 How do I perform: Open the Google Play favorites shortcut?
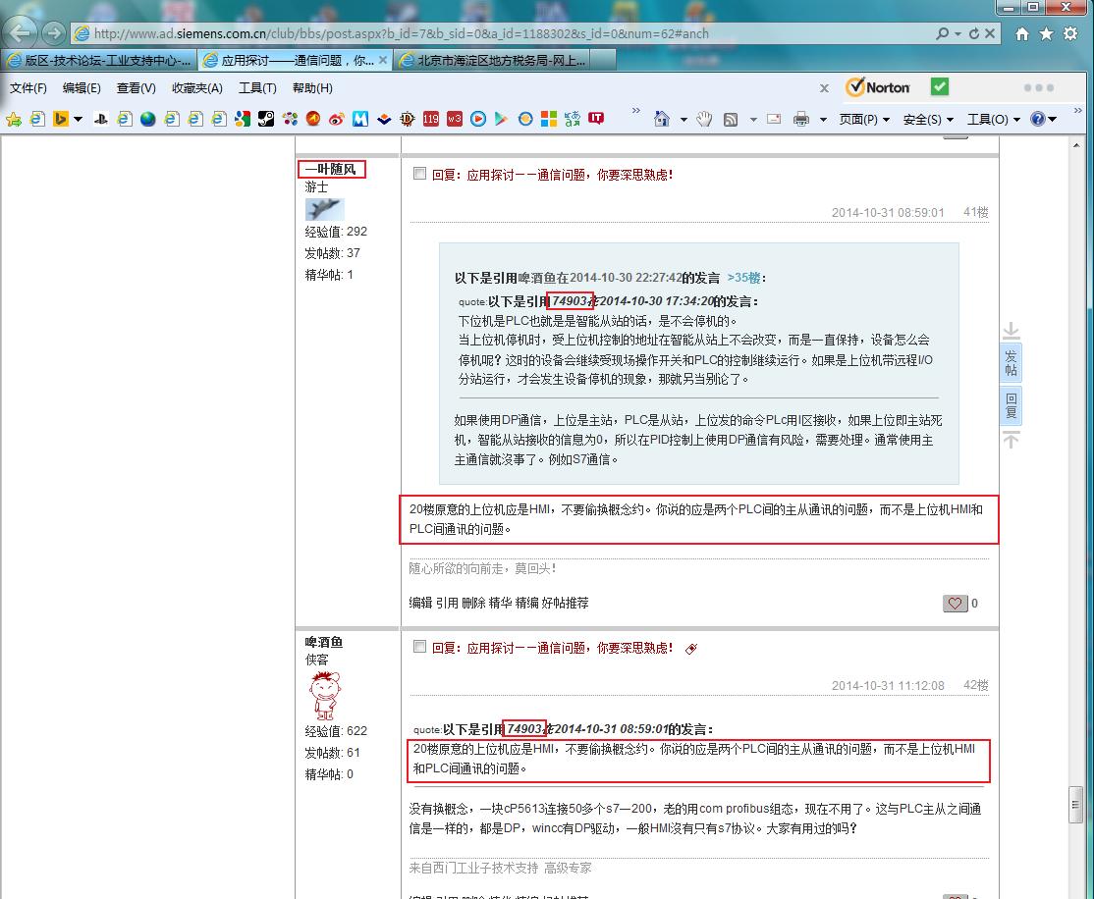coord(502,119)
